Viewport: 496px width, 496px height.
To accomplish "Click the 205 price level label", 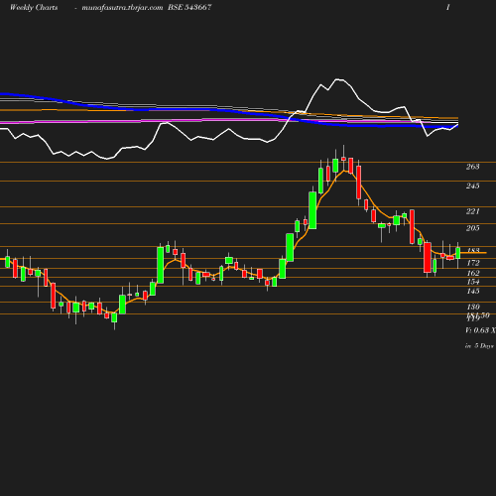I will pyautogui.click(x=472, y=228).
